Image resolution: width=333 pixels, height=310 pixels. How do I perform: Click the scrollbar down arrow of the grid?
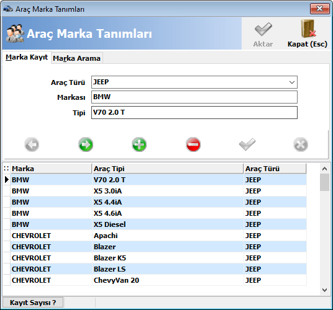point(324,290)
